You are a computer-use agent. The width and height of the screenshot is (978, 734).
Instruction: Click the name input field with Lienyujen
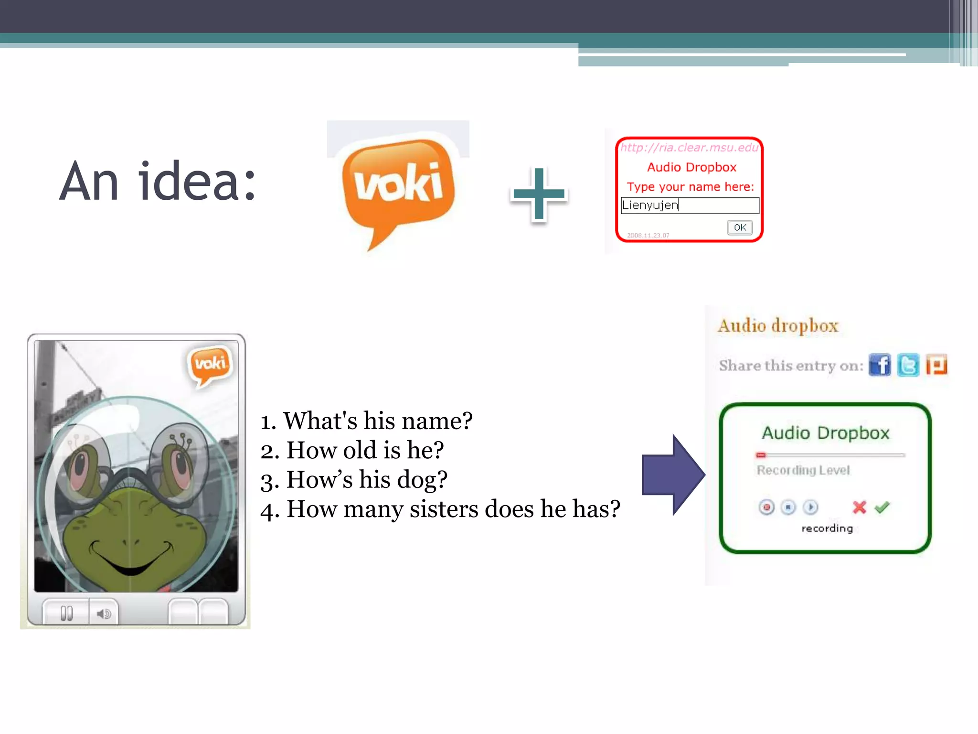[x=690, y=205]
